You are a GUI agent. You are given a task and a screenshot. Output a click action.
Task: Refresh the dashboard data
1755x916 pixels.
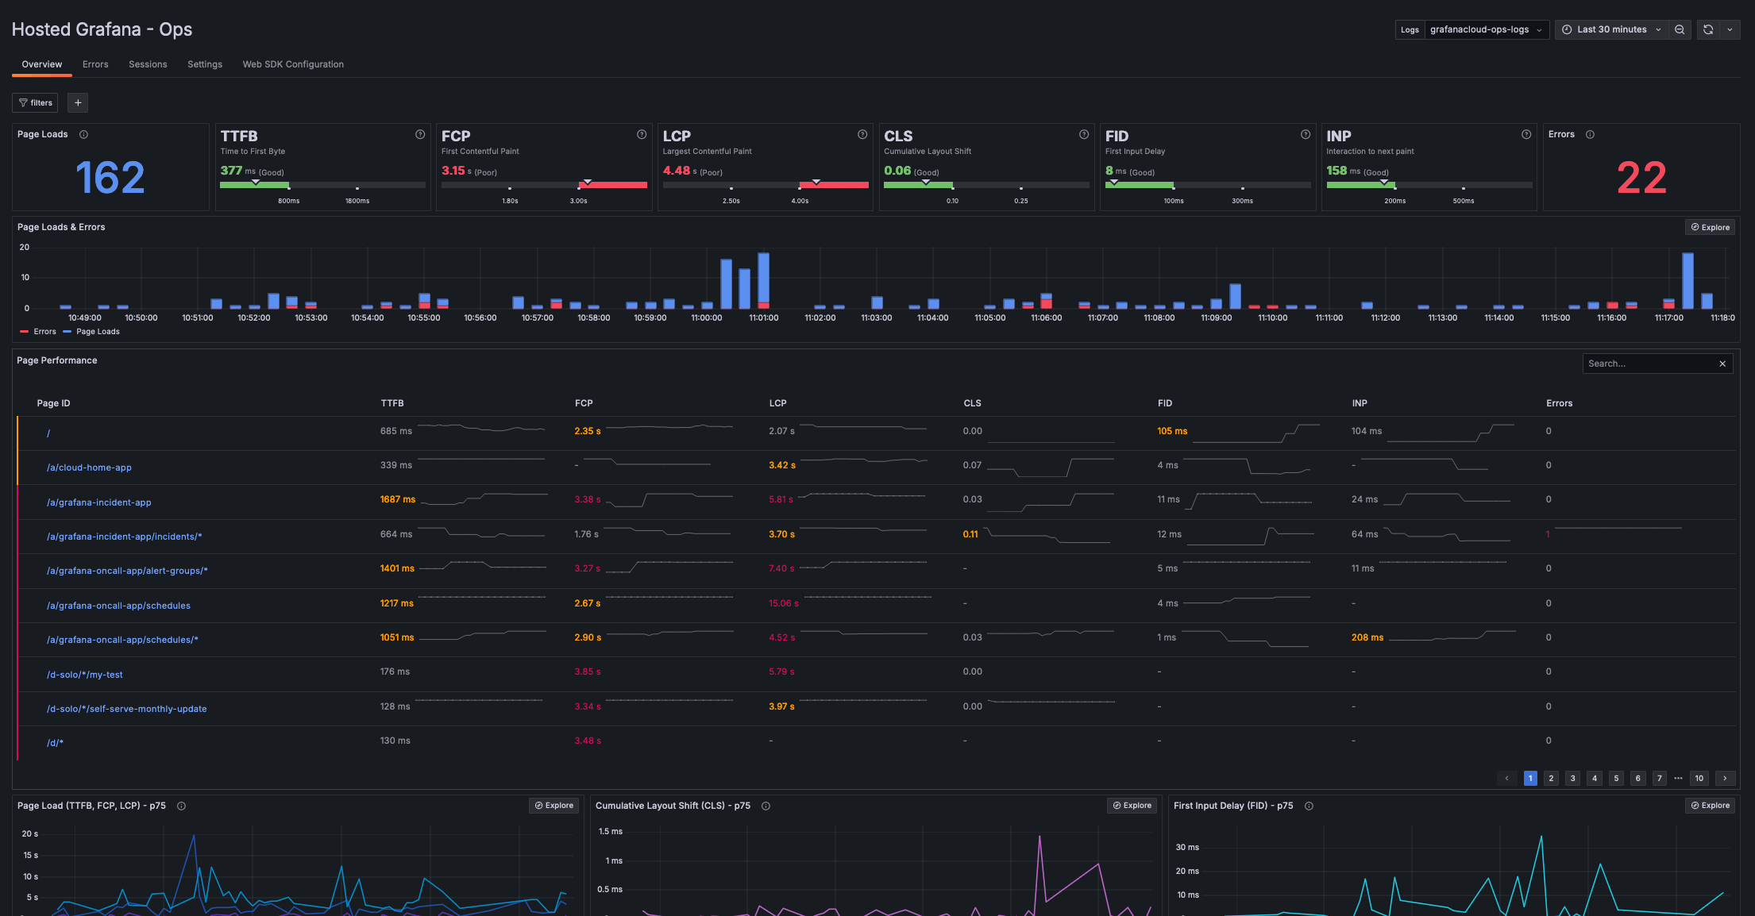pyautogui.click(x=1708, y=29)
